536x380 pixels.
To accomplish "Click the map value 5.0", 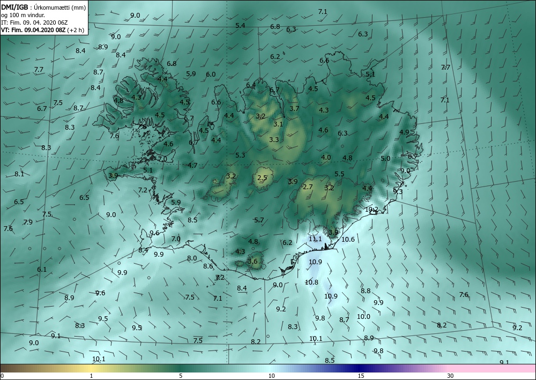I will (385, 159).
